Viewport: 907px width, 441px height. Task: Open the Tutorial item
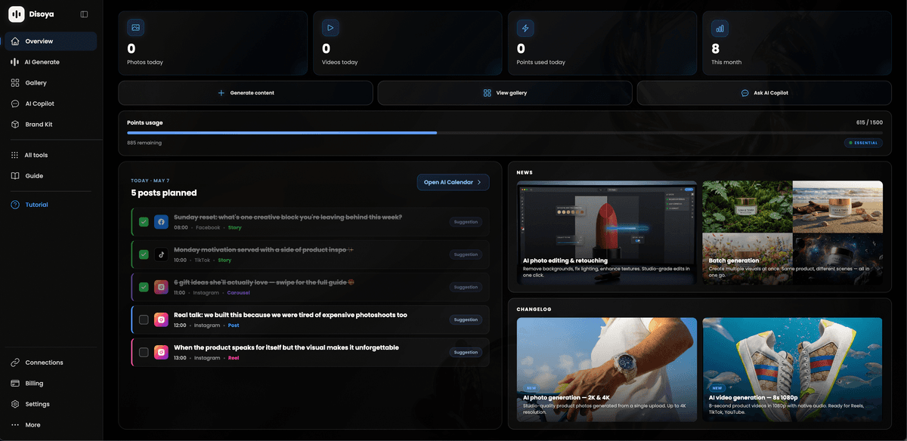(x=51, y=205)
